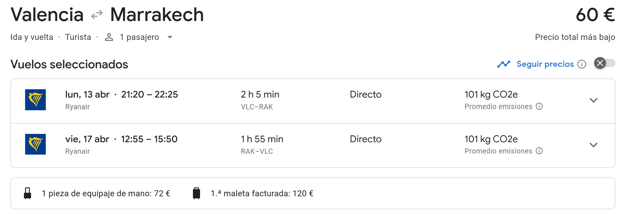Expand the vie, 17 abr flight details
The image size is (637, 214).
coord(593,145)
